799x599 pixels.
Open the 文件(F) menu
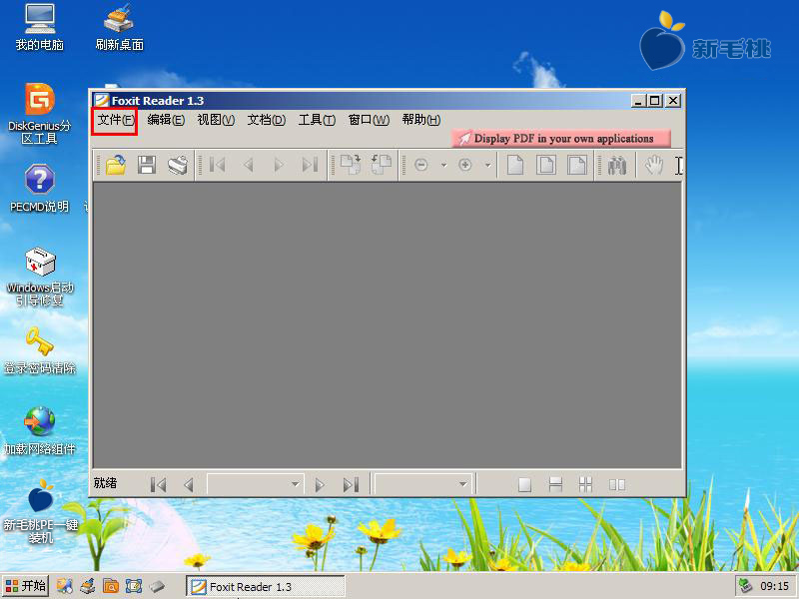[115, 120]
